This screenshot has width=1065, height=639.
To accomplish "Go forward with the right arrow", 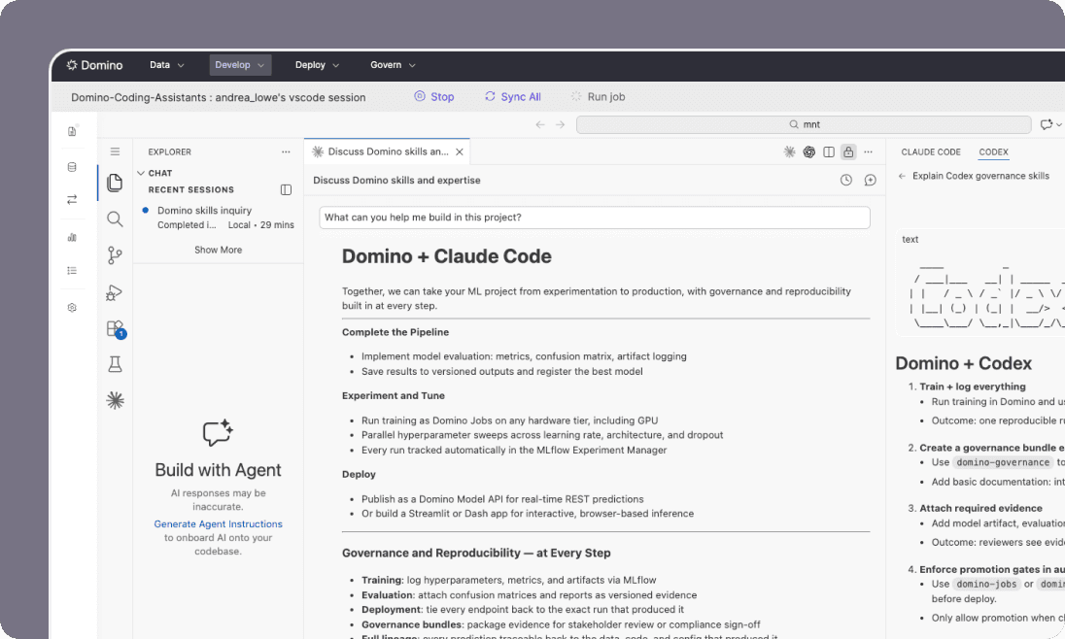I will (x=561, y=125).
